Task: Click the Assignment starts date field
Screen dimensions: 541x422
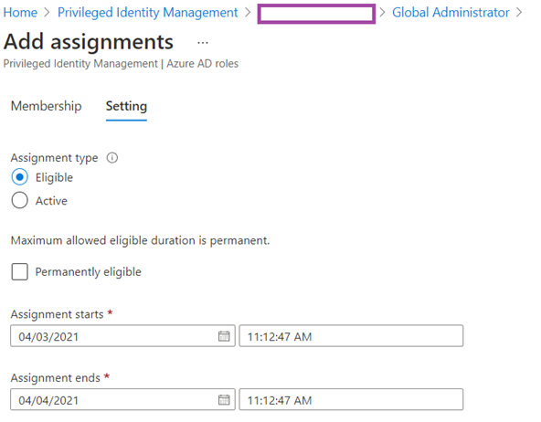Action: [x=122, y=336]
